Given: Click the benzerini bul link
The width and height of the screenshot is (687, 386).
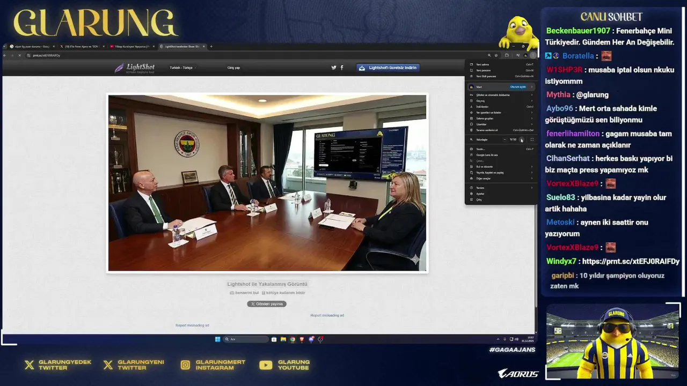Looking at the screenshot, I should 244,293.
